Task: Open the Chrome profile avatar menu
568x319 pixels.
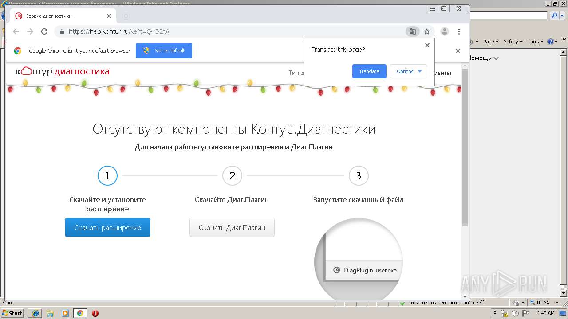Action: (444, 31)
